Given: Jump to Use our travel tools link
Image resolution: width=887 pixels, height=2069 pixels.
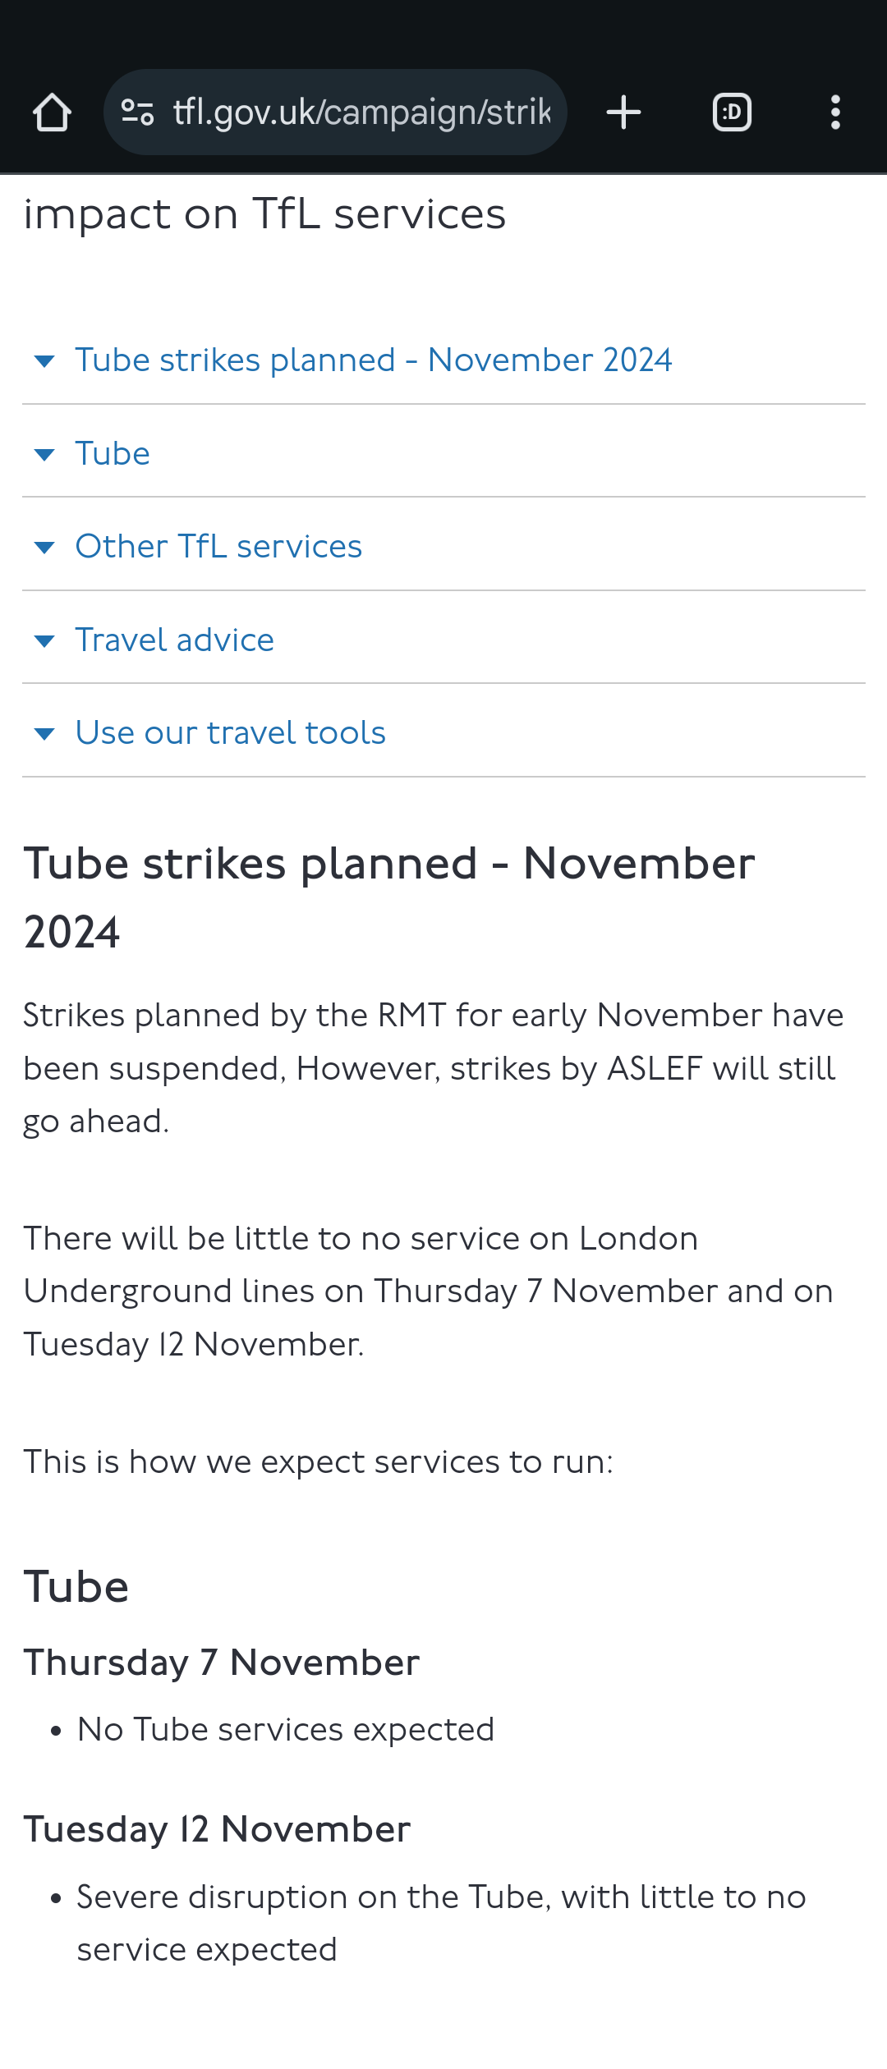Looking at the screenshot, I should pos(231,732).
